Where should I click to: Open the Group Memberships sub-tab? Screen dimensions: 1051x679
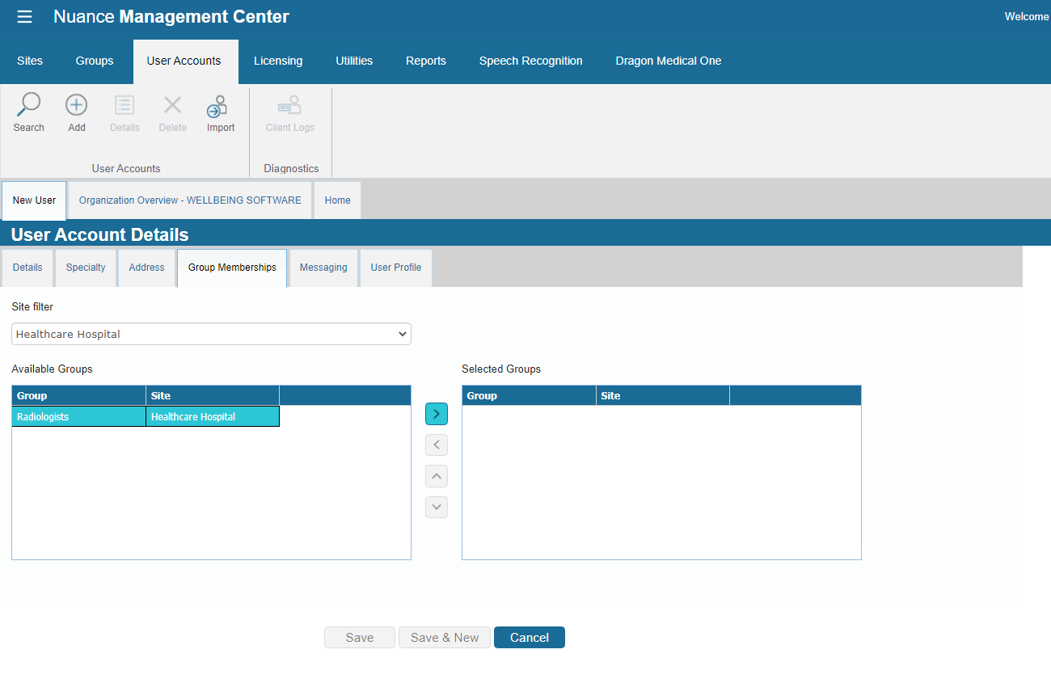(x=232, y=268)
